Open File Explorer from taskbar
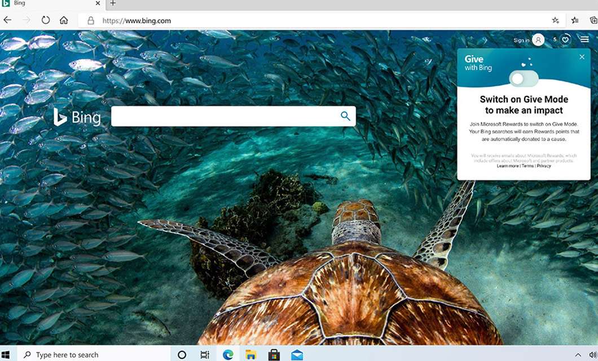 pyautogui.click(x=250, y=355)
